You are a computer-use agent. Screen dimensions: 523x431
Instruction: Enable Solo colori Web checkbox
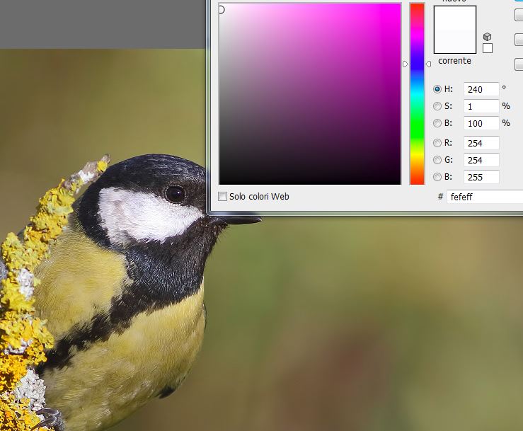pos(222,197)
